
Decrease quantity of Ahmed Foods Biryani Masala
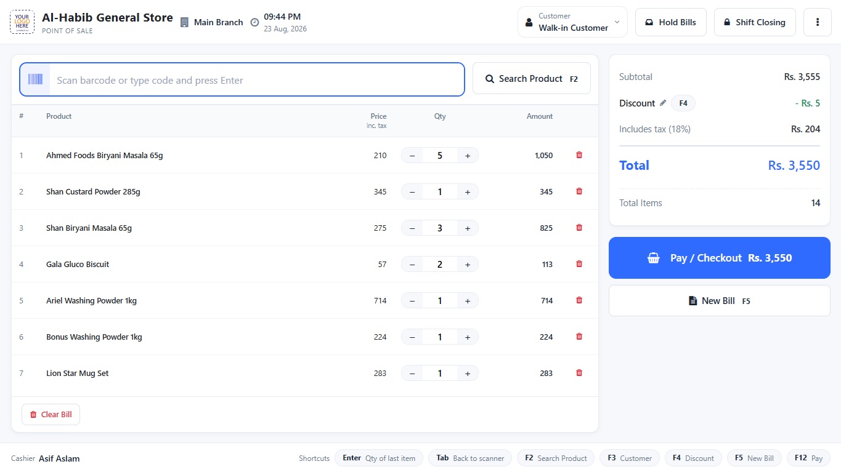tap(412, 156)
